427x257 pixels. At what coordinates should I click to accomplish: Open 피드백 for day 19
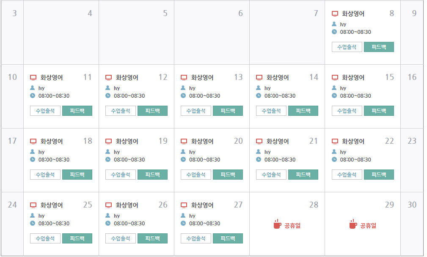(x=152, y=175)
